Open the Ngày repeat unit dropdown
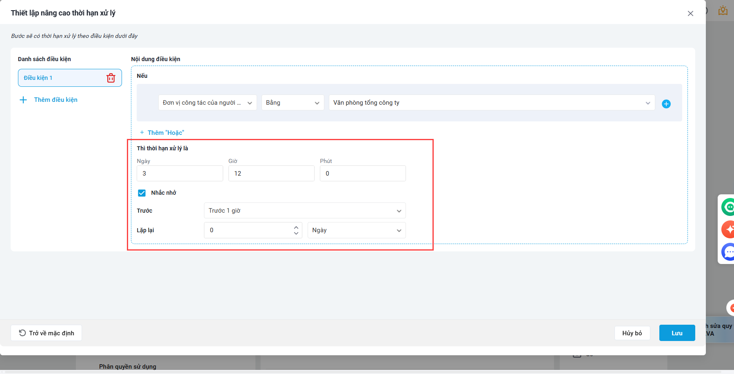The image size is (734, 374). click(357, 230)
